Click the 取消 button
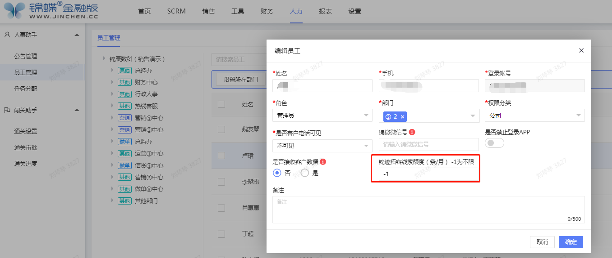The width and height of the screenshot is (612, 258). click(543, 242)
